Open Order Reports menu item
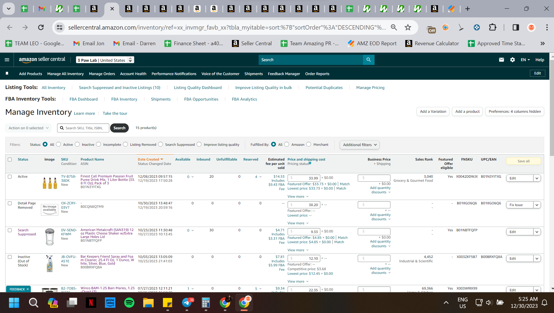 (x=317, y=74)
